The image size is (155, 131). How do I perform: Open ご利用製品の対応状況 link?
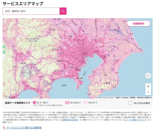pos(69,120)
